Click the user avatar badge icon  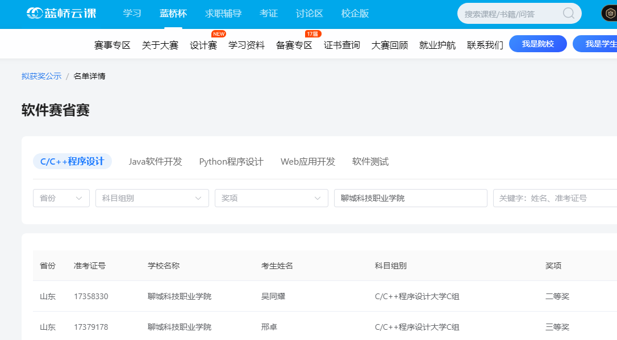[609, 13]
